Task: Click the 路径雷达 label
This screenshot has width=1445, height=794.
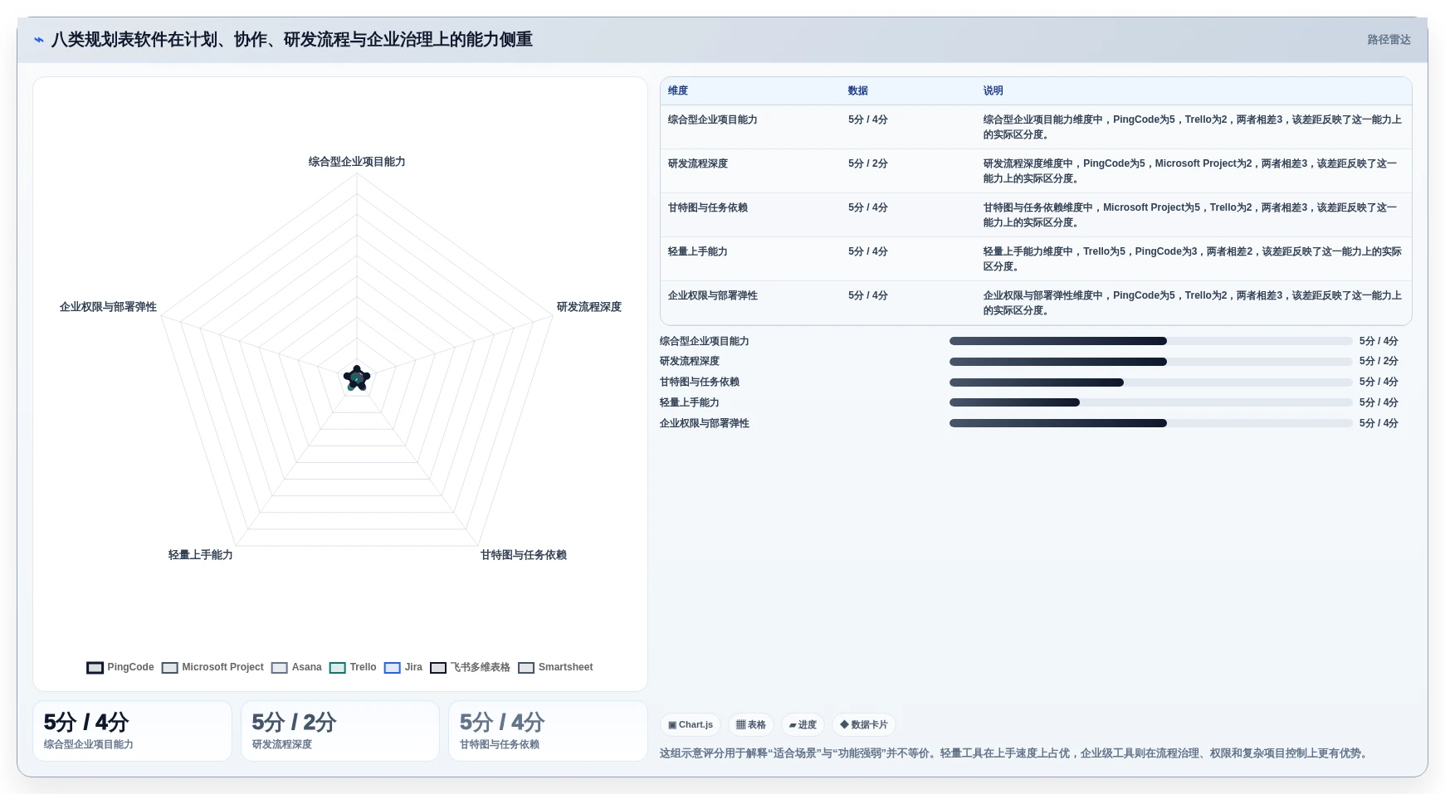Action: coord(1389,39)
